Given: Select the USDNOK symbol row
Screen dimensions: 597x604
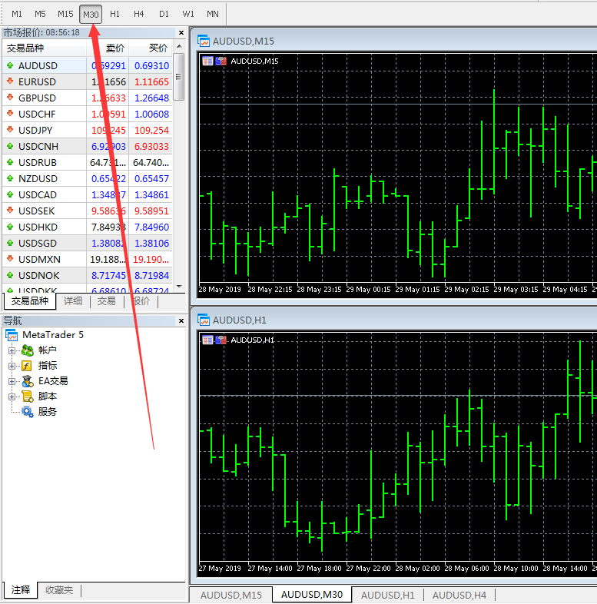Looking at the screenshot, I should pyautogui.click(x=87, y=276).
